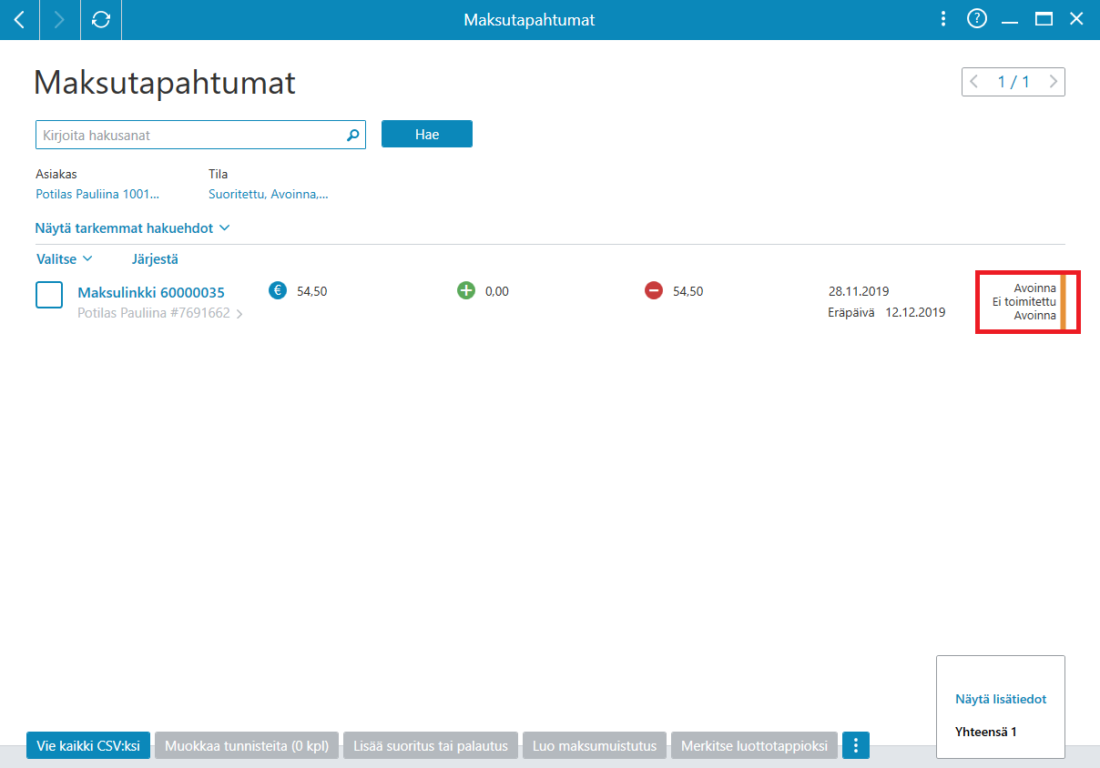Open more actions menu in bottom toolbar
Image resolution: width=1100 pixels, height=768 pixels.
tap(856, 746)
